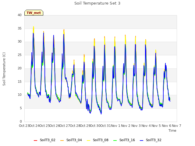Viewport: 195px width, 146px height.
Task: Click the 35 y-axis tick label
Action: coord(19,28)
